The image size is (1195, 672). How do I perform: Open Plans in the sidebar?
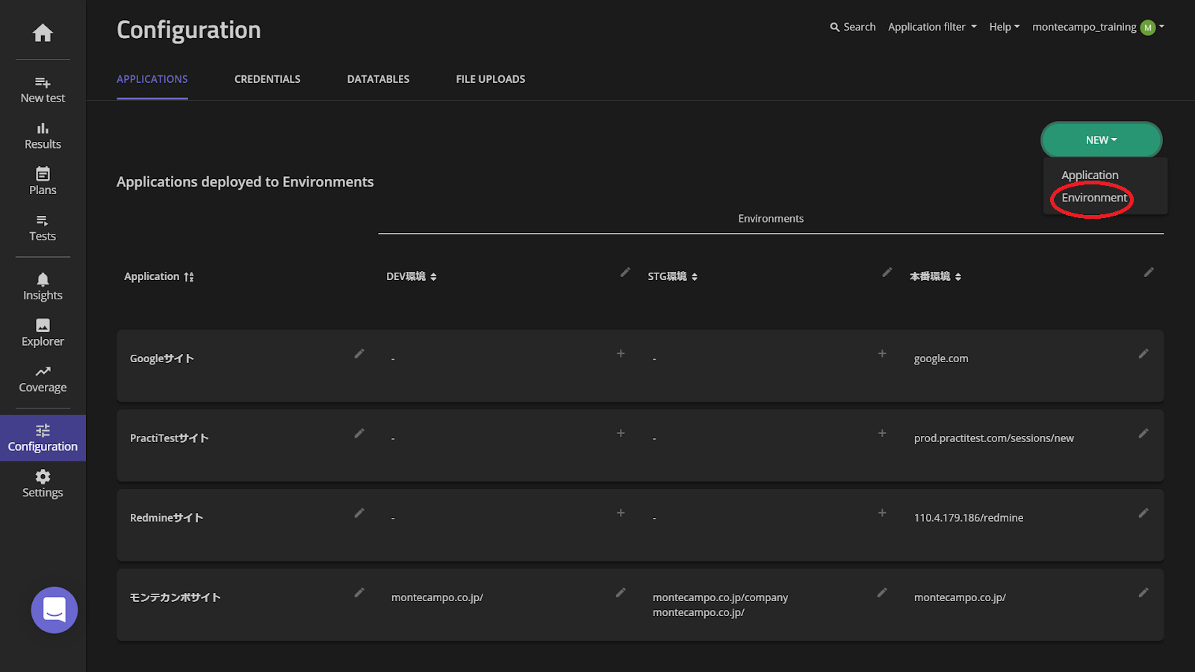click(x=43, y=181)
